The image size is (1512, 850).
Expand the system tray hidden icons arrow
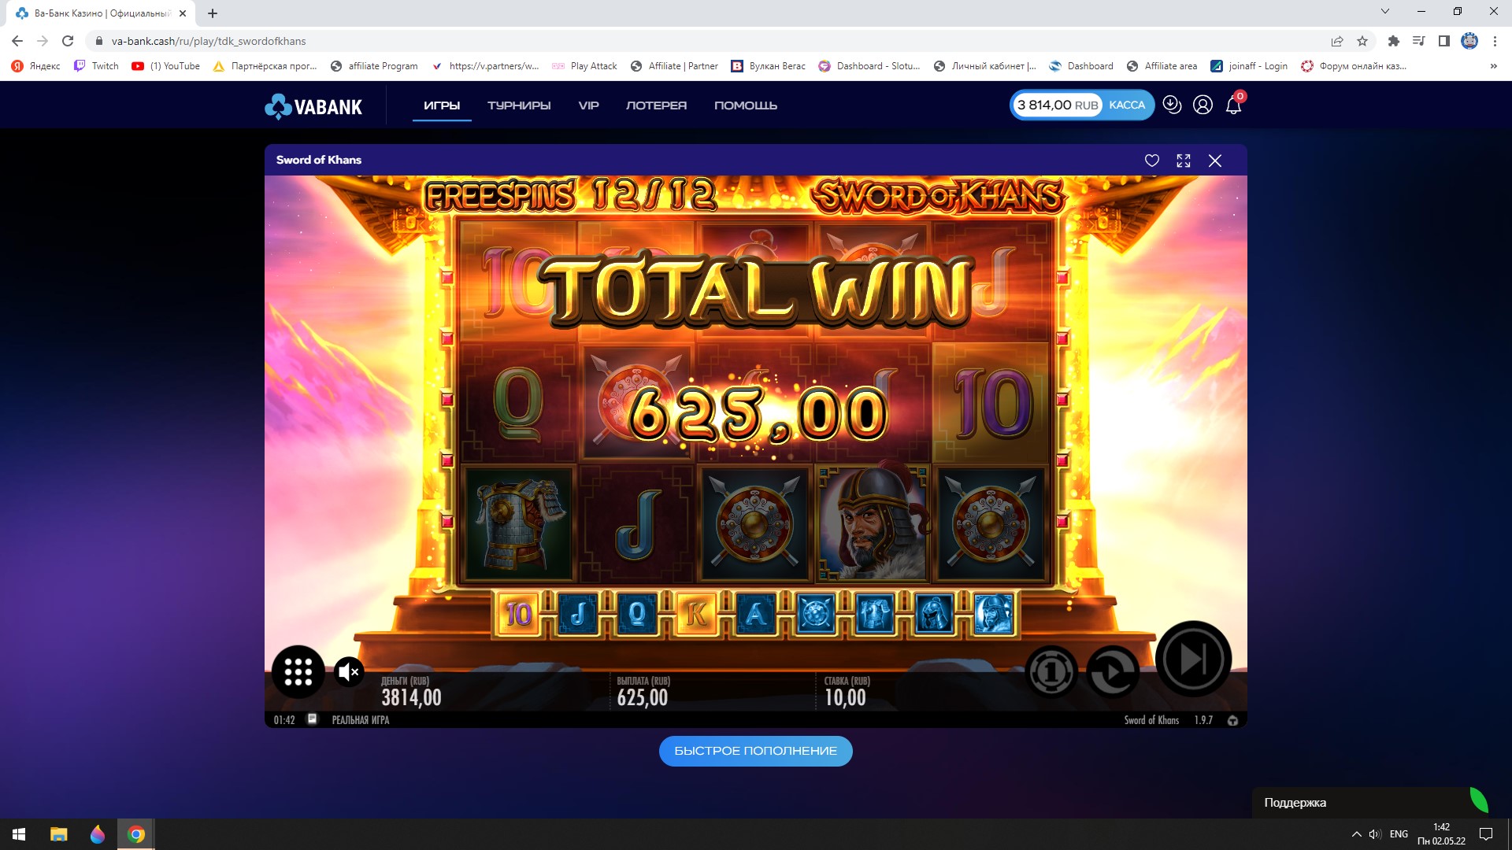tap(1356, 834)
